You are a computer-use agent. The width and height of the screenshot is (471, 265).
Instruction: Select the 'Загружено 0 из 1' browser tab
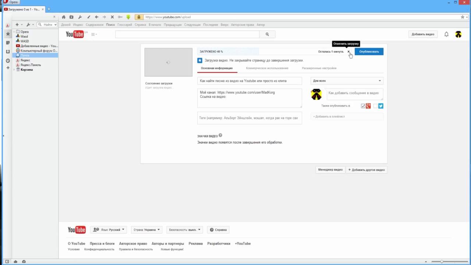pos(24,9)
